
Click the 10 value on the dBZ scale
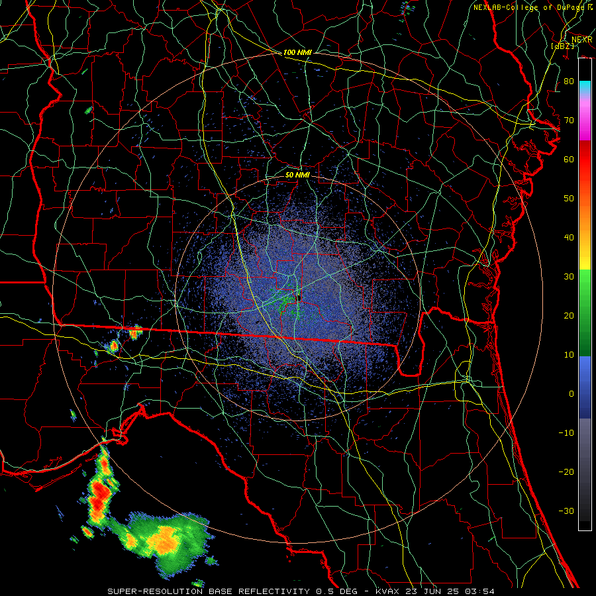tap(569, 355)
